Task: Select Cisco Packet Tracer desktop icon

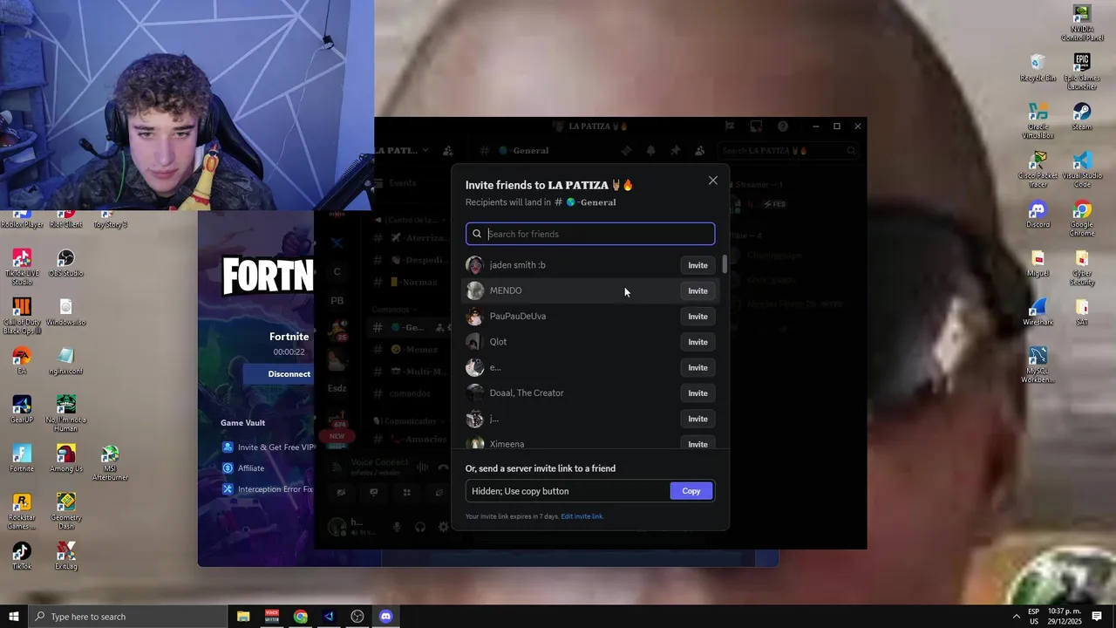Action: tap(1038, 170)
